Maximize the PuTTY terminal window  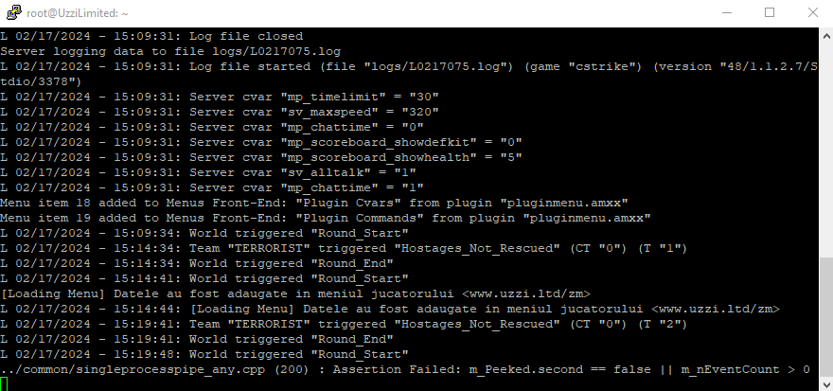(x=770, y=12)
